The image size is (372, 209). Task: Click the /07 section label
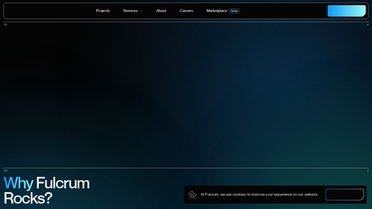[6, 171]
